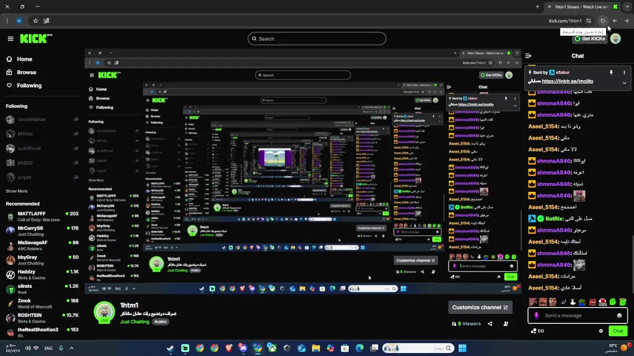Open Steam from the taskbar
The width and height of the screenshot is (634, 356).
point(170,348)
